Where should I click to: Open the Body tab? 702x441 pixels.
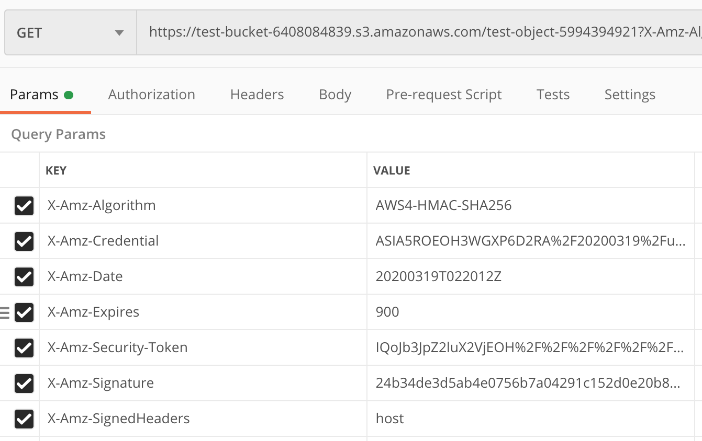(x=335, y=95)
